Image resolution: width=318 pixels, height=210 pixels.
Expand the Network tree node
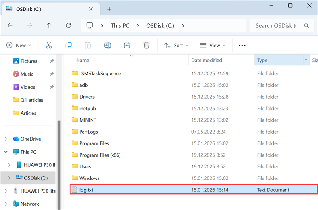click(x=6, y=204)
